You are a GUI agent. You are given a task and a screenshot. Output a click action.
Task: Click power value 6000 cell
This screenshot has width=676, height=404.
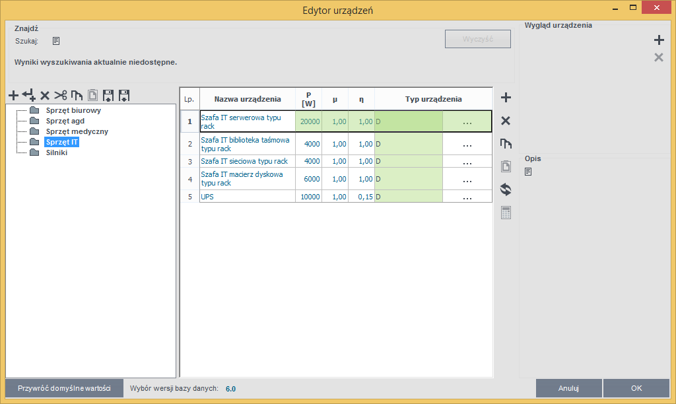(309, 179)
